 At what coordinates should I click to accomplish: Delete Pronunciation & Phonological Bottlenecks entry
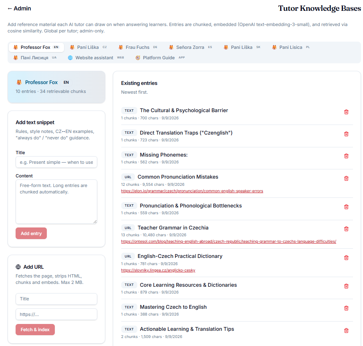346,207
